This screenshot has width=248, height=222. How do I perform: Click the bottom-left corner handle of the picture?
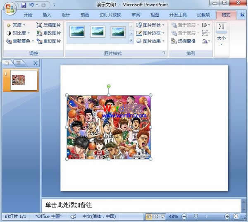(x=67, y=159)
